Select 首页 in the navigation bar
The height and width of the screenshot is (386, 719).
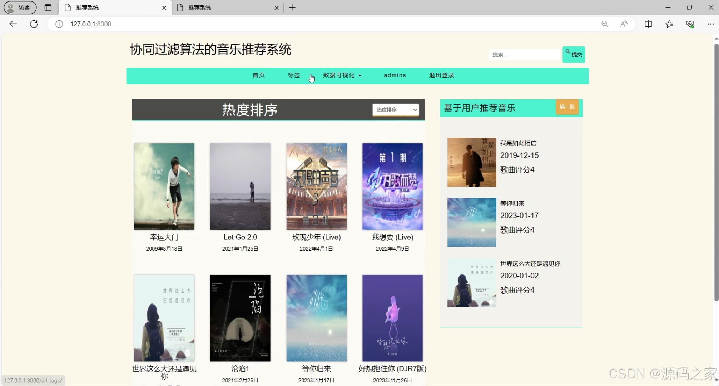258,75
